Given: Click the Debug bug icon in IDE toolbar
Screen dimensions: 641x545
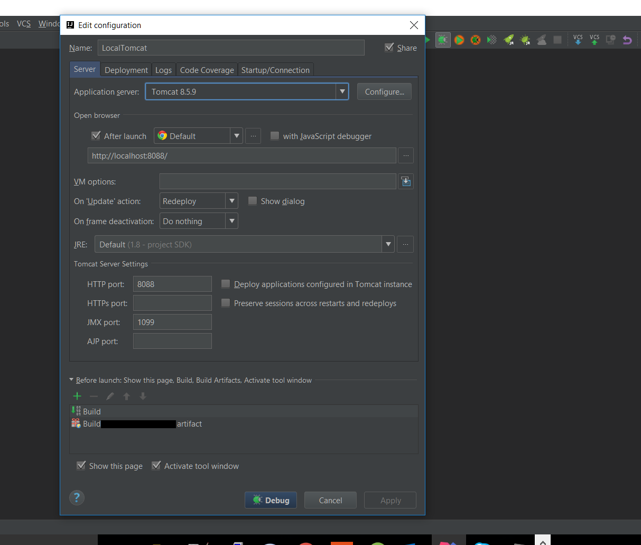Looking at the screenshot, I should tap(443, 40).
